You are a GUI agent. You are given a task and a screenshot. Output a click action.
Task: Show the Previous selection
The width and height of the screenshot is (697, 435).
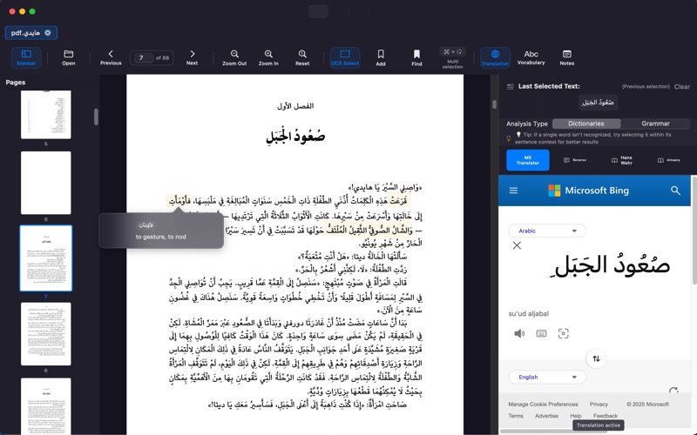(646, 86)
